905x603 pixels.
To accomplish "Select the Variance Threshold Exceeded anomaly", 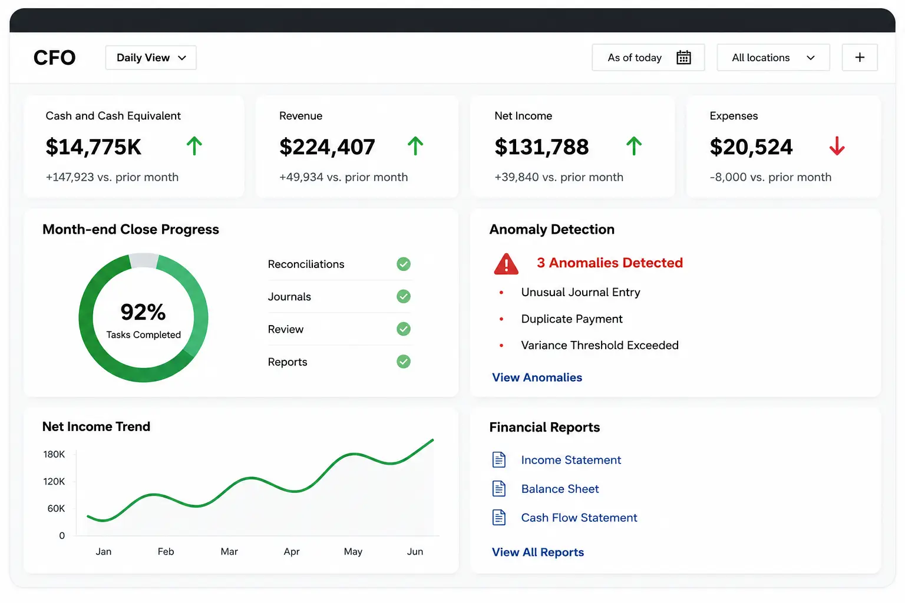I will [x=600, y=345].
